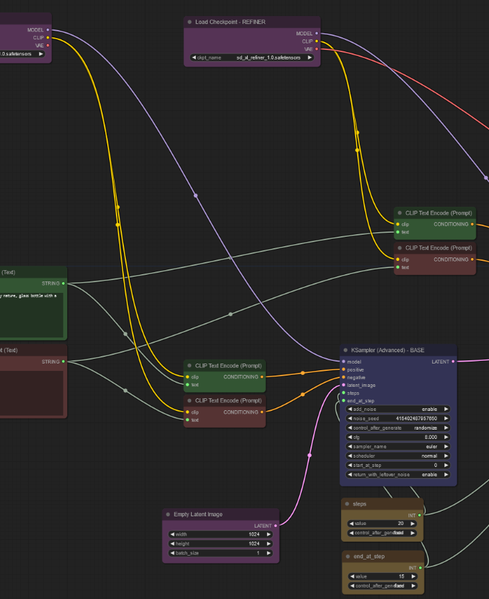This screenshot has width=489, height=599.
Task: Click the LATENT output port on KSampler BASE
Action: 453,362
